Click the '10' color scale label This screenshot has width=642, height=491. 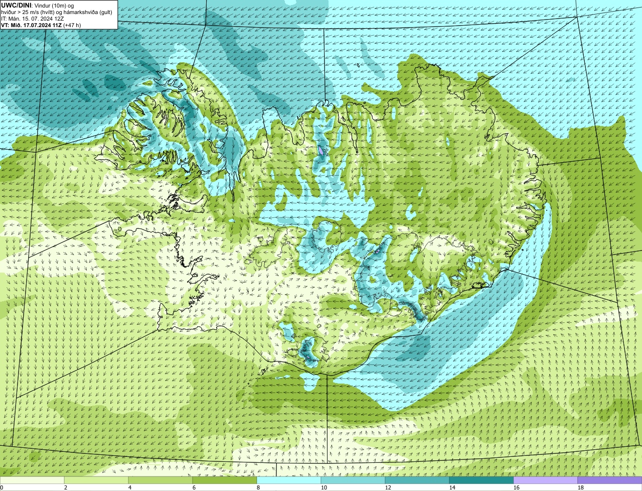[324, 487]
